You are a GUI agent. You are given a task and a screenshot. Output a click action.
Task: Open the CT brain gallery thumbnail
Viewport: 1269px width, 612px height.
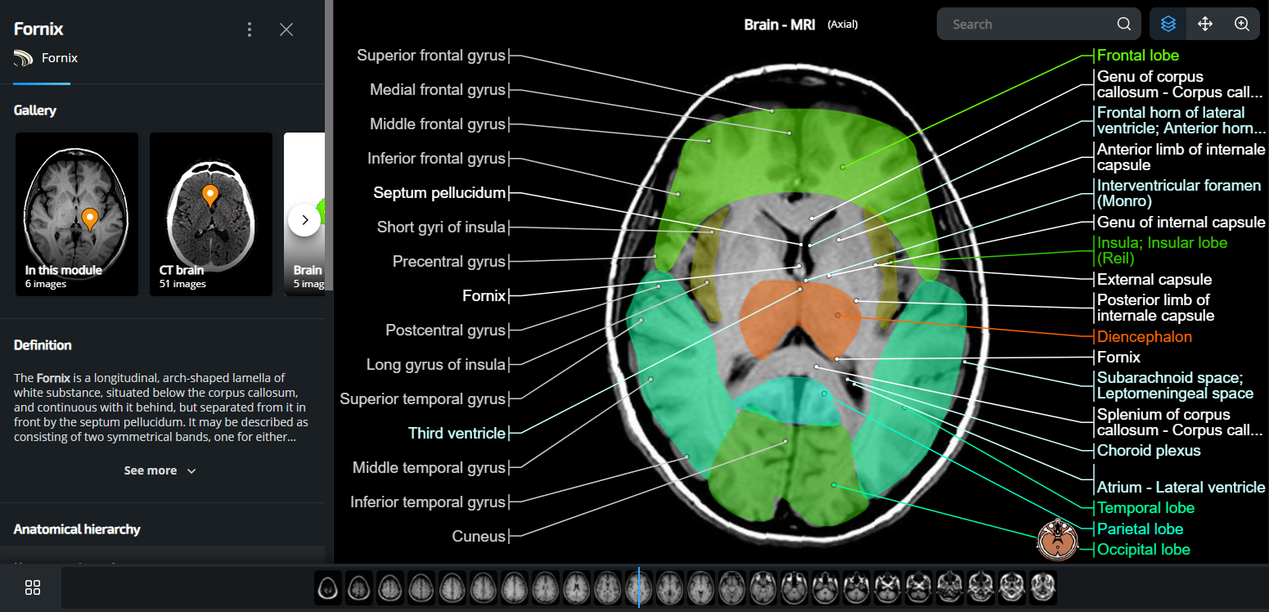pos(210,214)
